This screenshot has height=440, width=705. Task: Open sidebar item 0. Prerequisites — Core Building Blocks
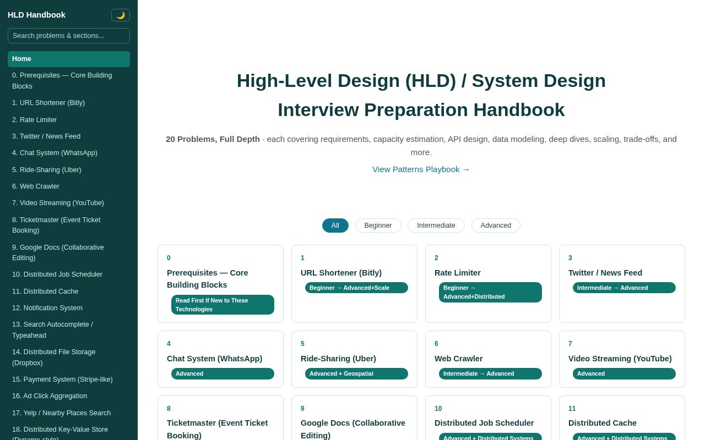coord(69,81)
